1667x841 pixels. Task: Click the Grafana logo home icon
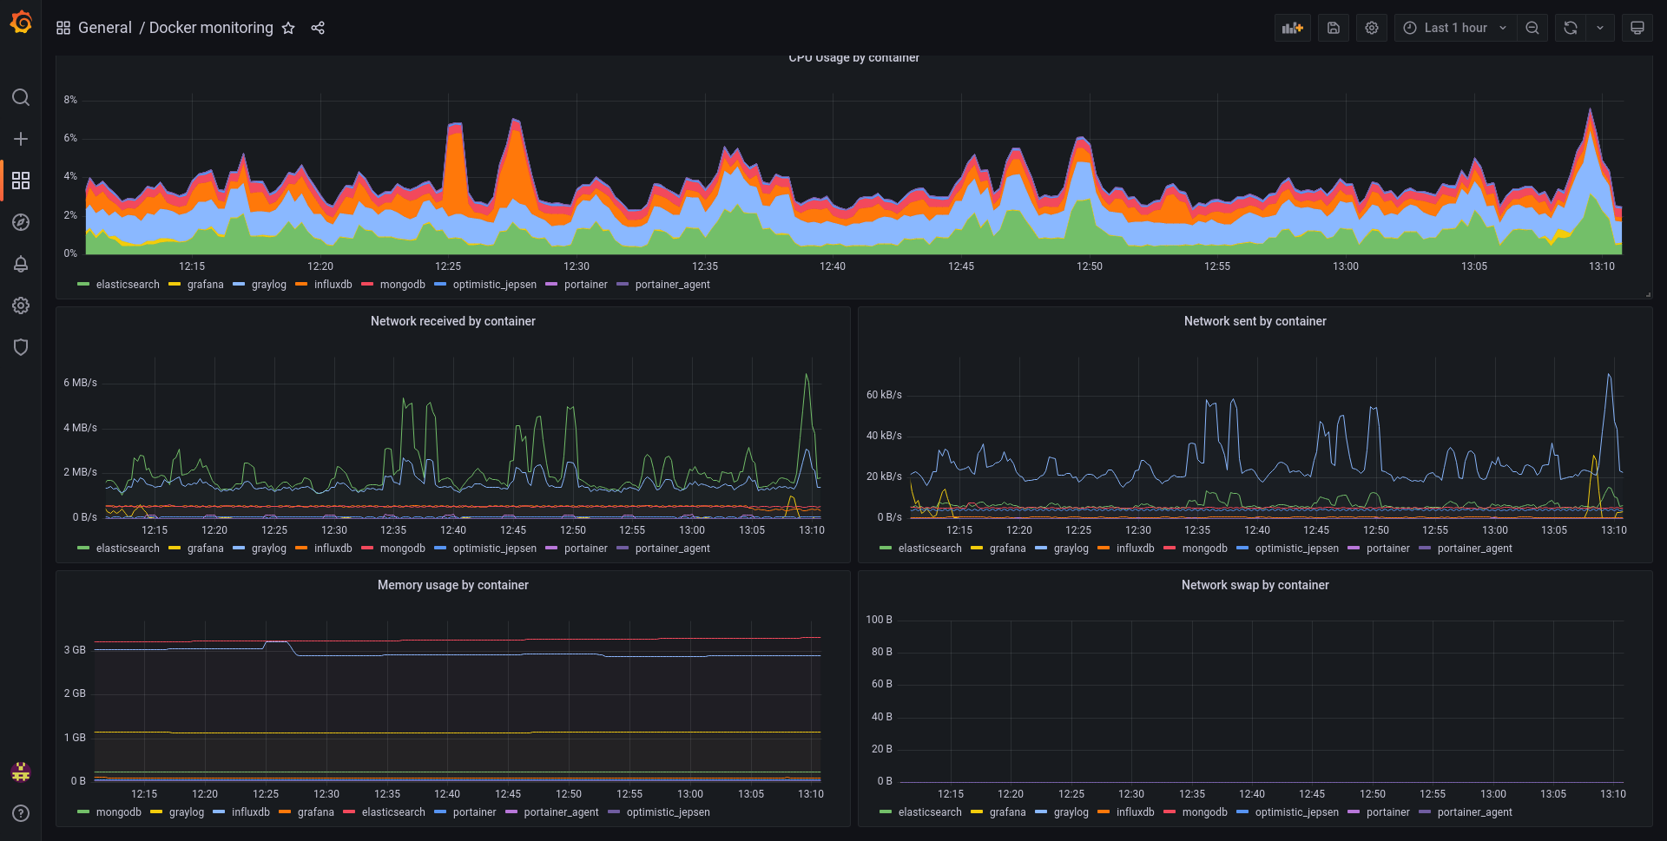(21, 23)
